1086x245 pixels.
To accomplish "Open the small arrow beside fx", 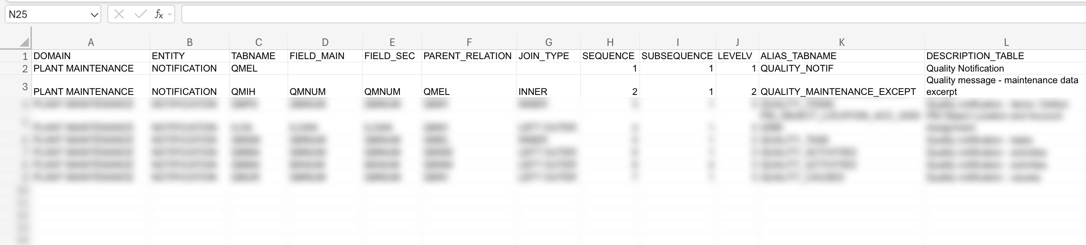I will pyautogui.click(x=169, y=15).
